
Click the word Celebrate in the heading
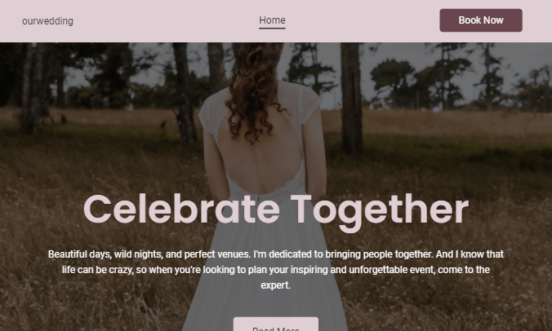(x=181, y=209)
